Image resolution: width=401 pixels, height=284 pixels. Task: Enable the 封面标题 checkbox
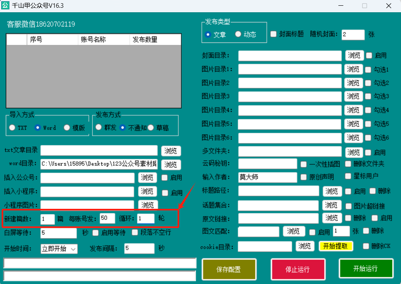pyautogui.click(x=273, y=34)
